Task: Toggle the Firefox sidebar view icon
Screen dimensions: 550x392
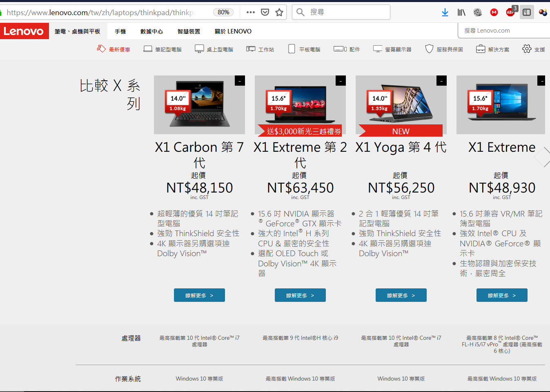Action: pyautogui.click(x=527, y=12)
